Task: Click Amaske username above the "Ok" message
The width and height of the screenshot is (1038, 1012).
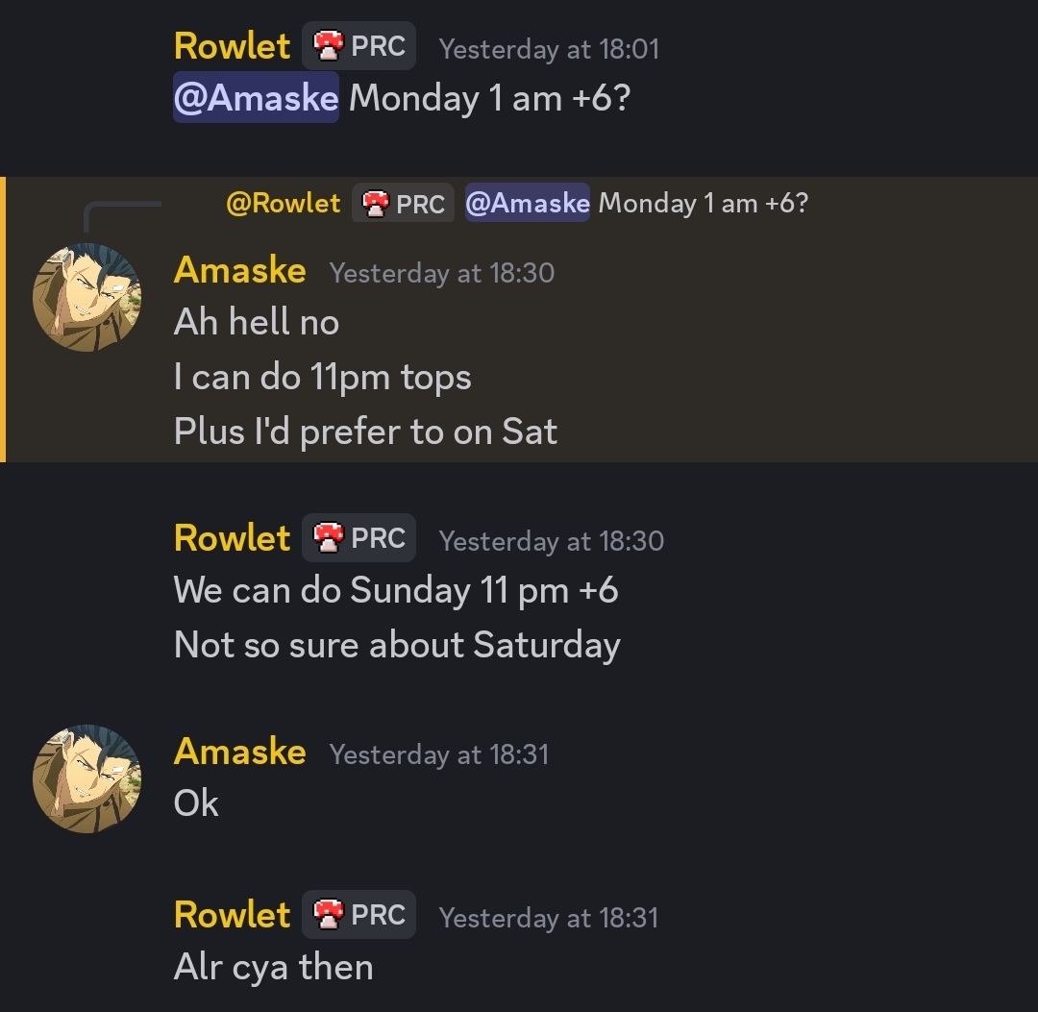Action: tap(239, 752)
